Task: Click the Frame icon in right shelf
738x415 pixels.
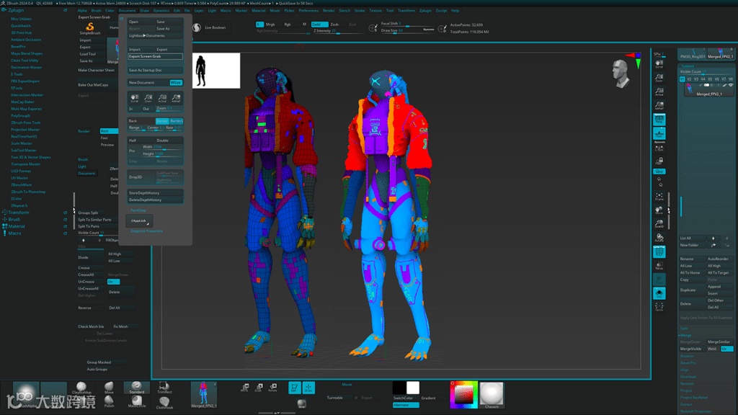Action: [659, 197]
